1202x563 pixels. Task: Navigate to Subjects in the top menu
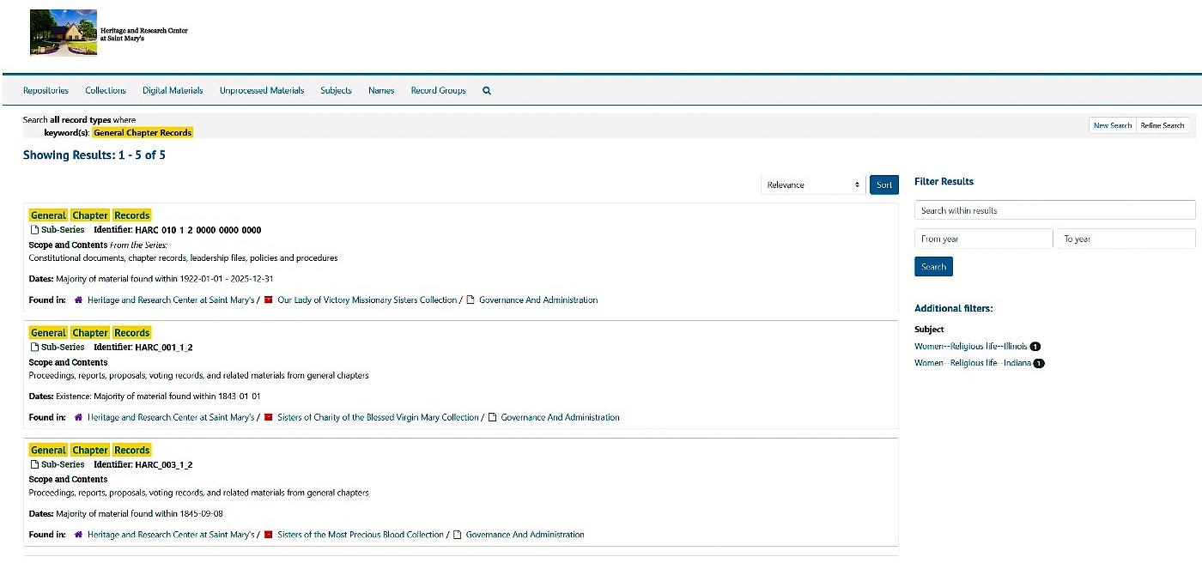point(336,90)
